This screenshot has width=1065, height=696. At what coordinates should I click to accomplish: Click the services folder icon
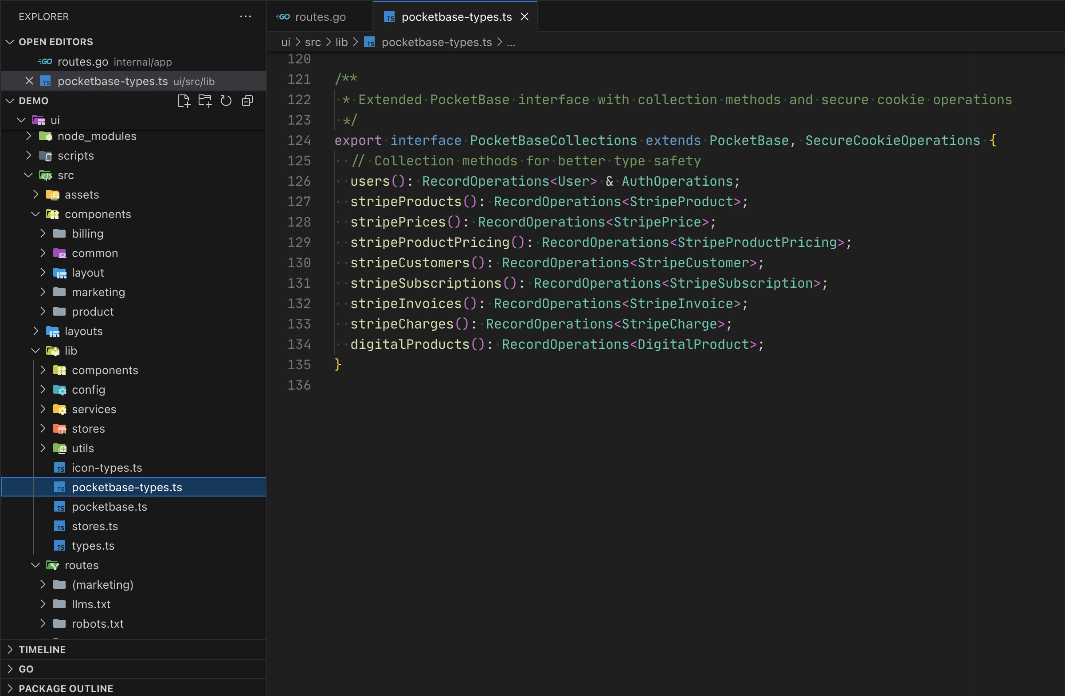(59, 409)
